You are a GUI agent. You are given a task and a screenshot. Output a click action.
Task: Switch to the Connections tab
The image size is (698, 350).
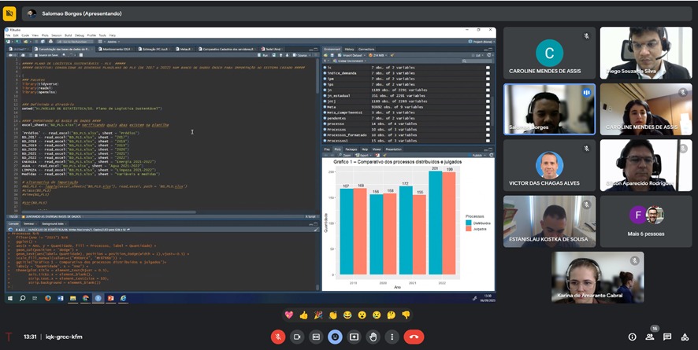coord(366,50)
